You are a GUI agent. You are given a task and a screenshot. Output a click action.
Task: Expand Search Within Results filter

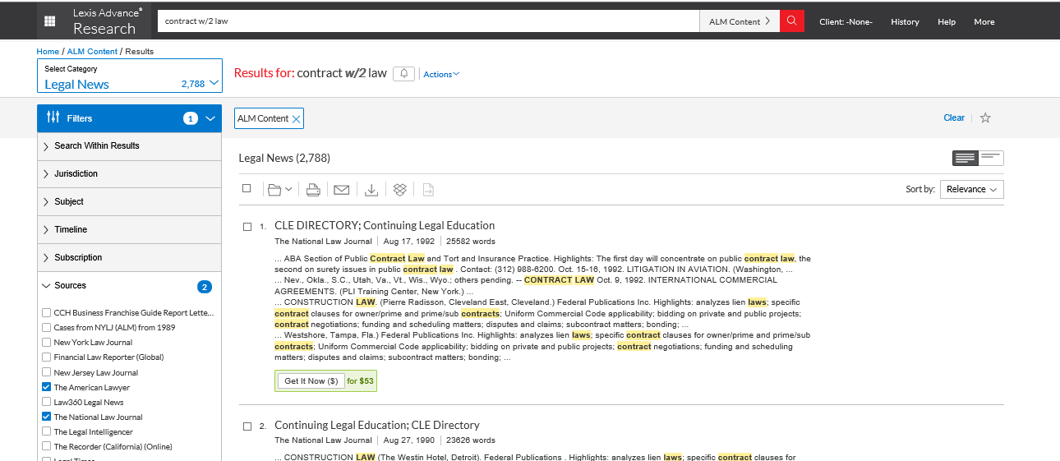pos(129,146)
